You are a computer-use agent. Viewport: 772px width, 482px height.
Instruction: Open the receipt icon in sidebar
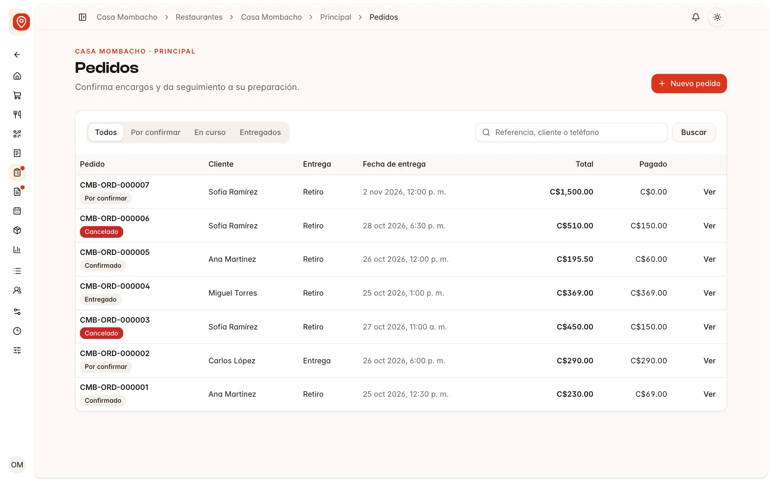point(17,153)
